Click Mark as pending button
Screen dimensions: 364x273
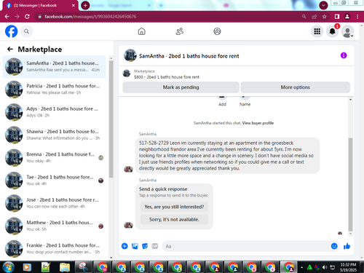[x=181, y=87]
